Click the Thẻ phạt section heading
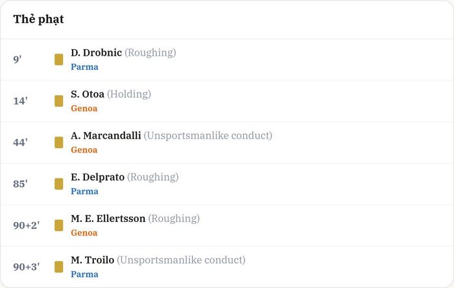The image size is (454, 288). (x=38, y=19)
